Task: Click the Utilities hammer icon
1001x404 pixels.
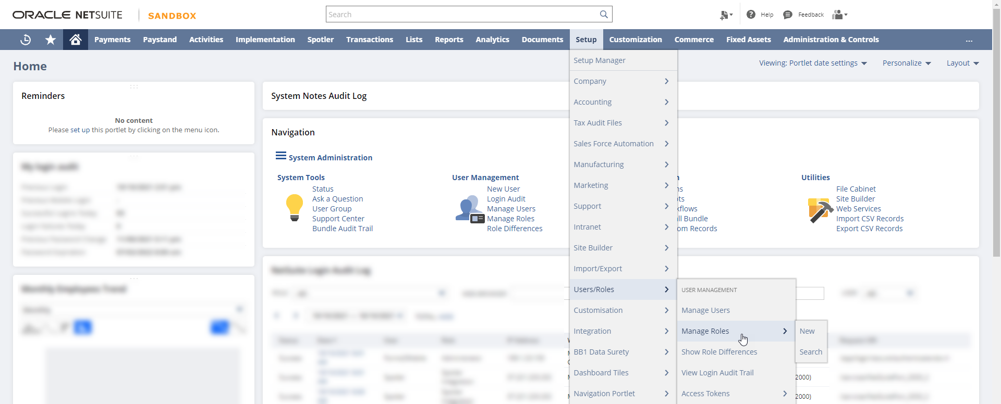Action: click(820, 210)
